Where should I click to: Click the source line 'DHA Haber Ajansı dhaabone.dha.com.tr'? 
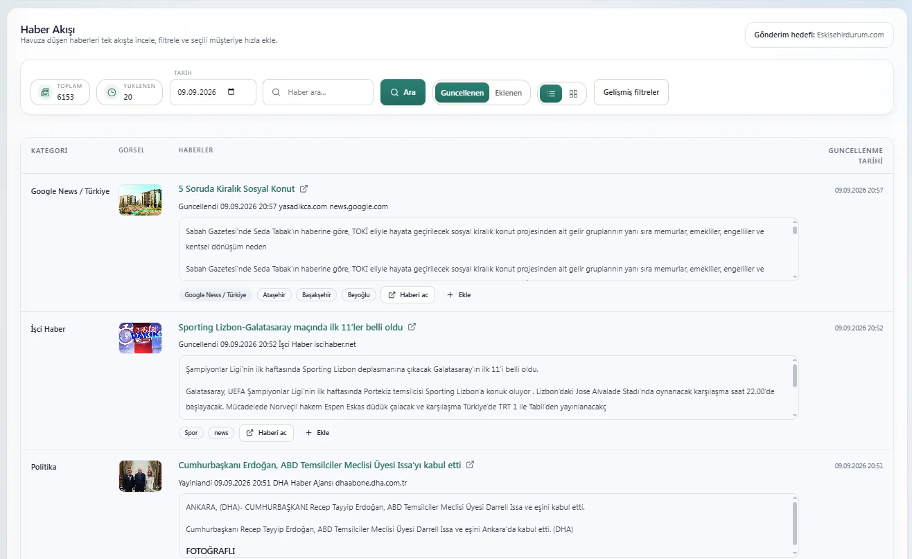340,482
